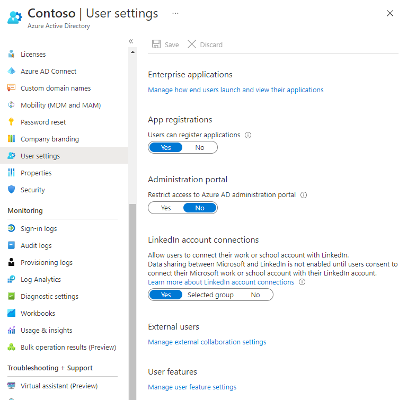Click info icon beside Users can register applications
This screenshot has height=400, width=407.
[x=248, y=135]
